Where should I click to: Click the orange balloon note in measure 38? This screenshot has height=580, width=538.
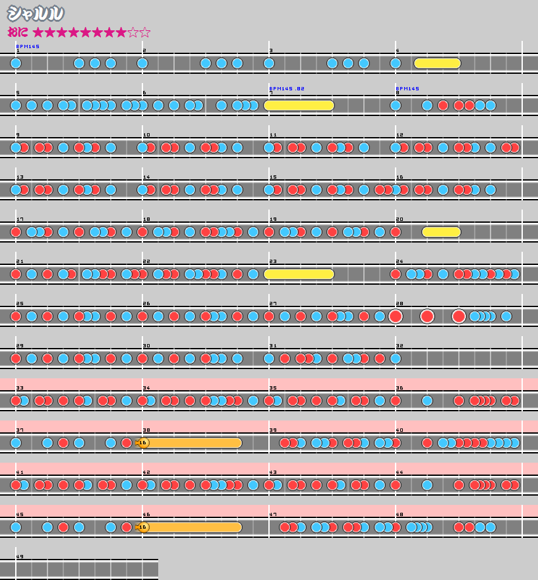pyautogui.click(x=190, y=443)
